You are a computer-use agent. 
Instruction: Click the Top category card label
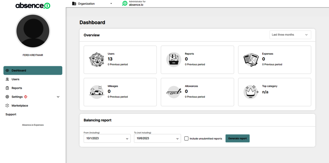pyautogui.click(x=270, y=86)
